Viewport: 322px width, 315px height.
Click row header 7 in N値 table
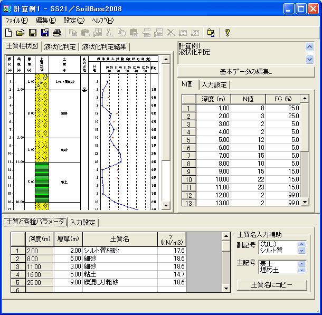point(189,156)
